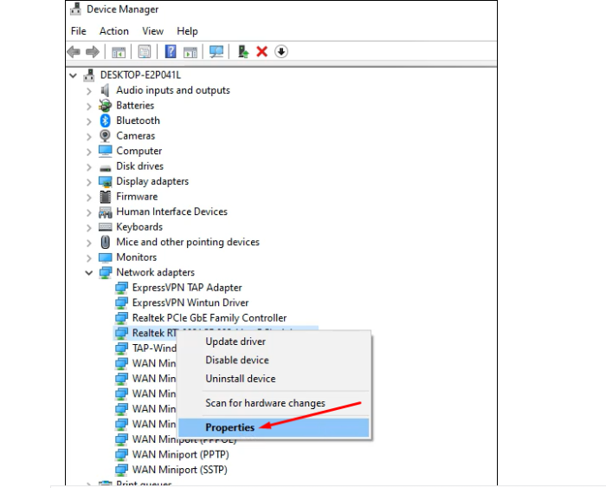This screenshot has height=488, width=606.
Task: Click the ExpressVPN TAP Adapter network icon
Action: [x=121, y=288]
